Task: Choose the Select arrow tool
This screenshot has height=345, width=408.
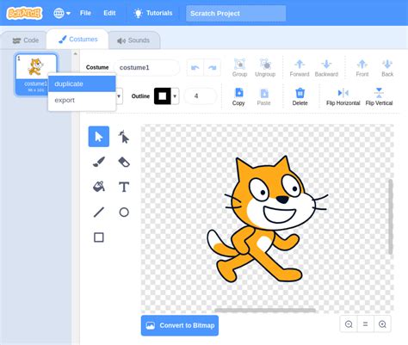Action: [99, 137]
